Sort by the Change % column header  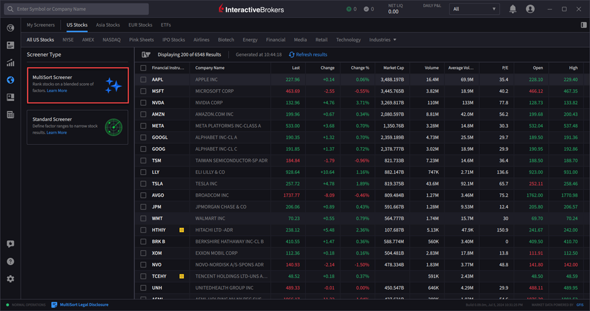360,68
